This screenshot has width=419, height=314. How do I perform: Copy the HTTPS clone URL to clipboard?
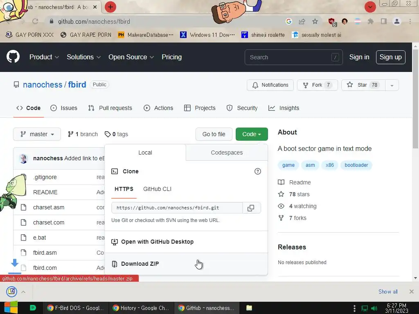[x=251, y=208]
